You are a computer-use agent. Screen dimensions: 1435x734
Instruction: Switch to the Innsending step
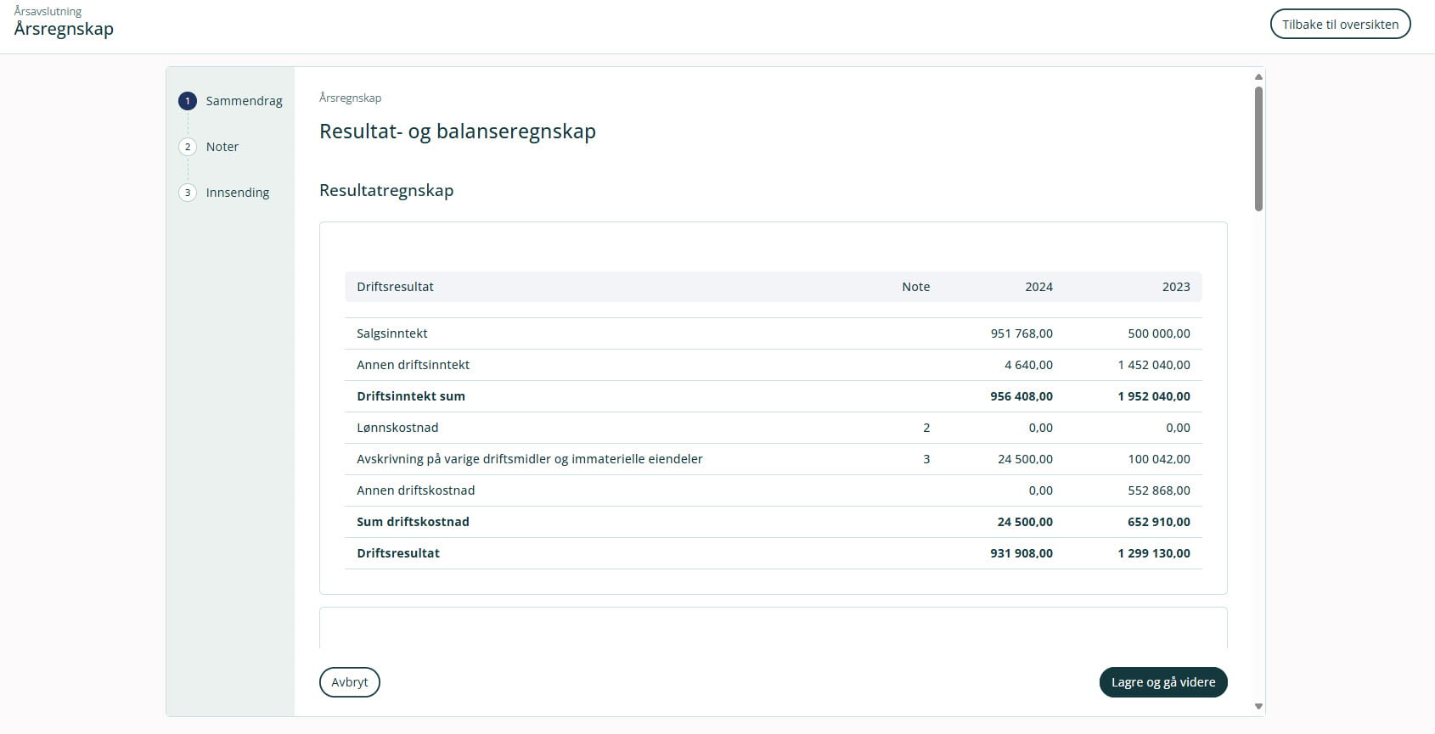(238, 193)
